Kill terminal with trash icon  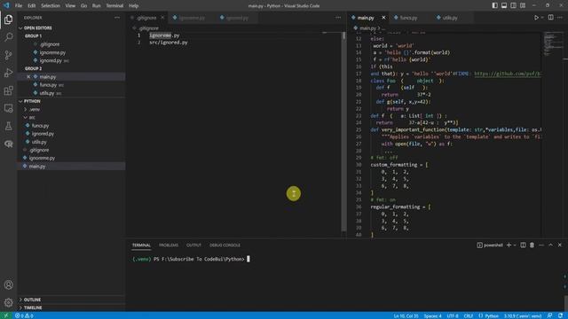[532, 245]
